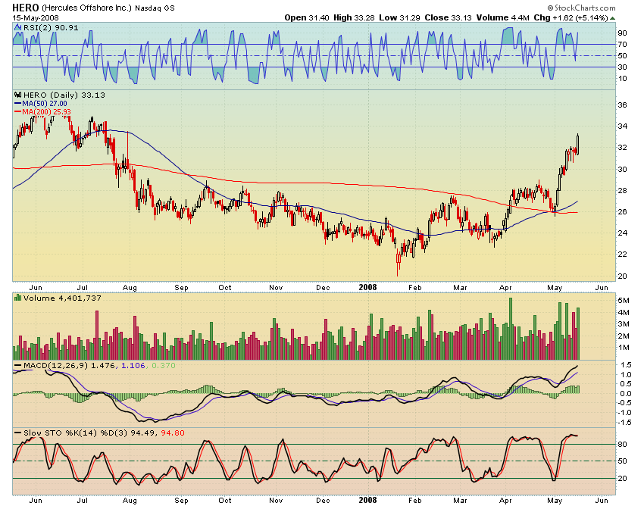Select the black Slow STO legend line marker
644x506 pixels.
[17, 433]
